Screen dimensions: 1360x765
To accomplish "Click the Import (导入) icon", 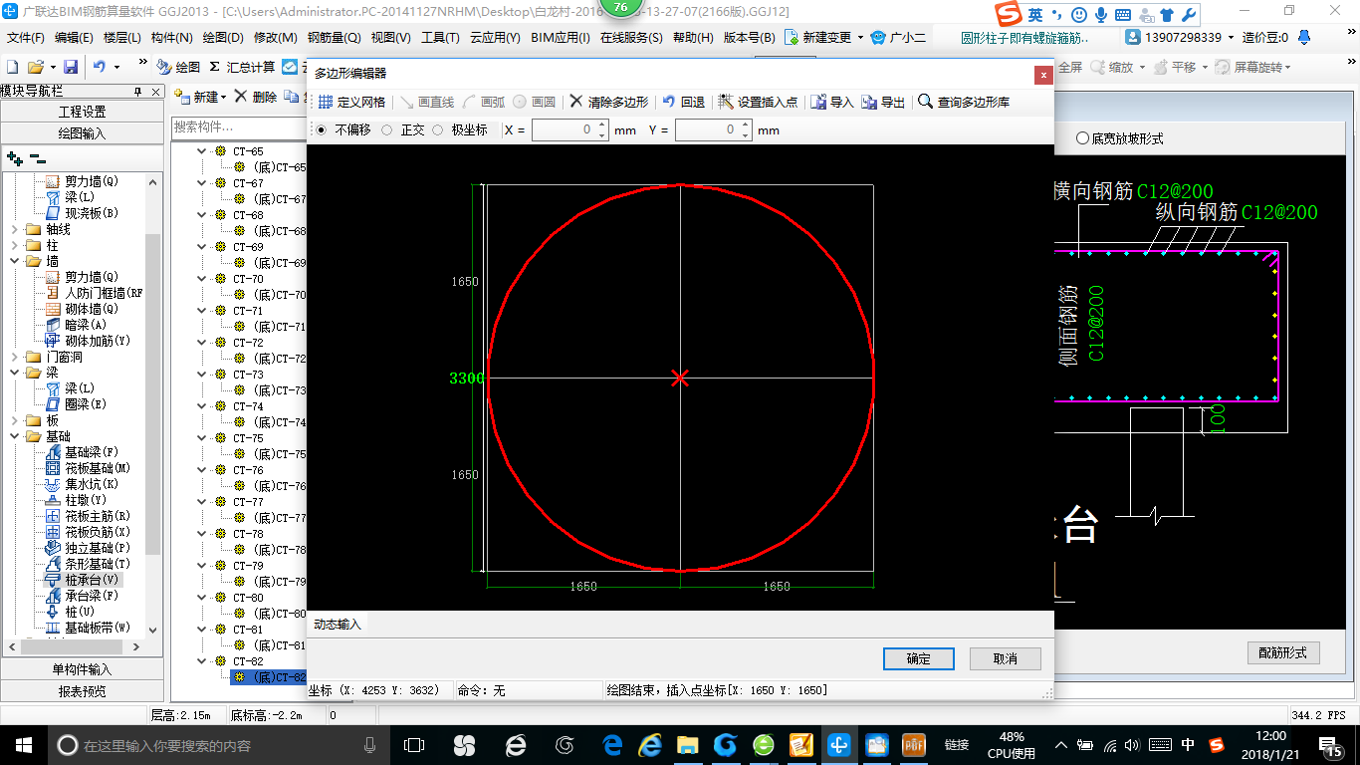I will pyautogui.click(x=818, y=102).
